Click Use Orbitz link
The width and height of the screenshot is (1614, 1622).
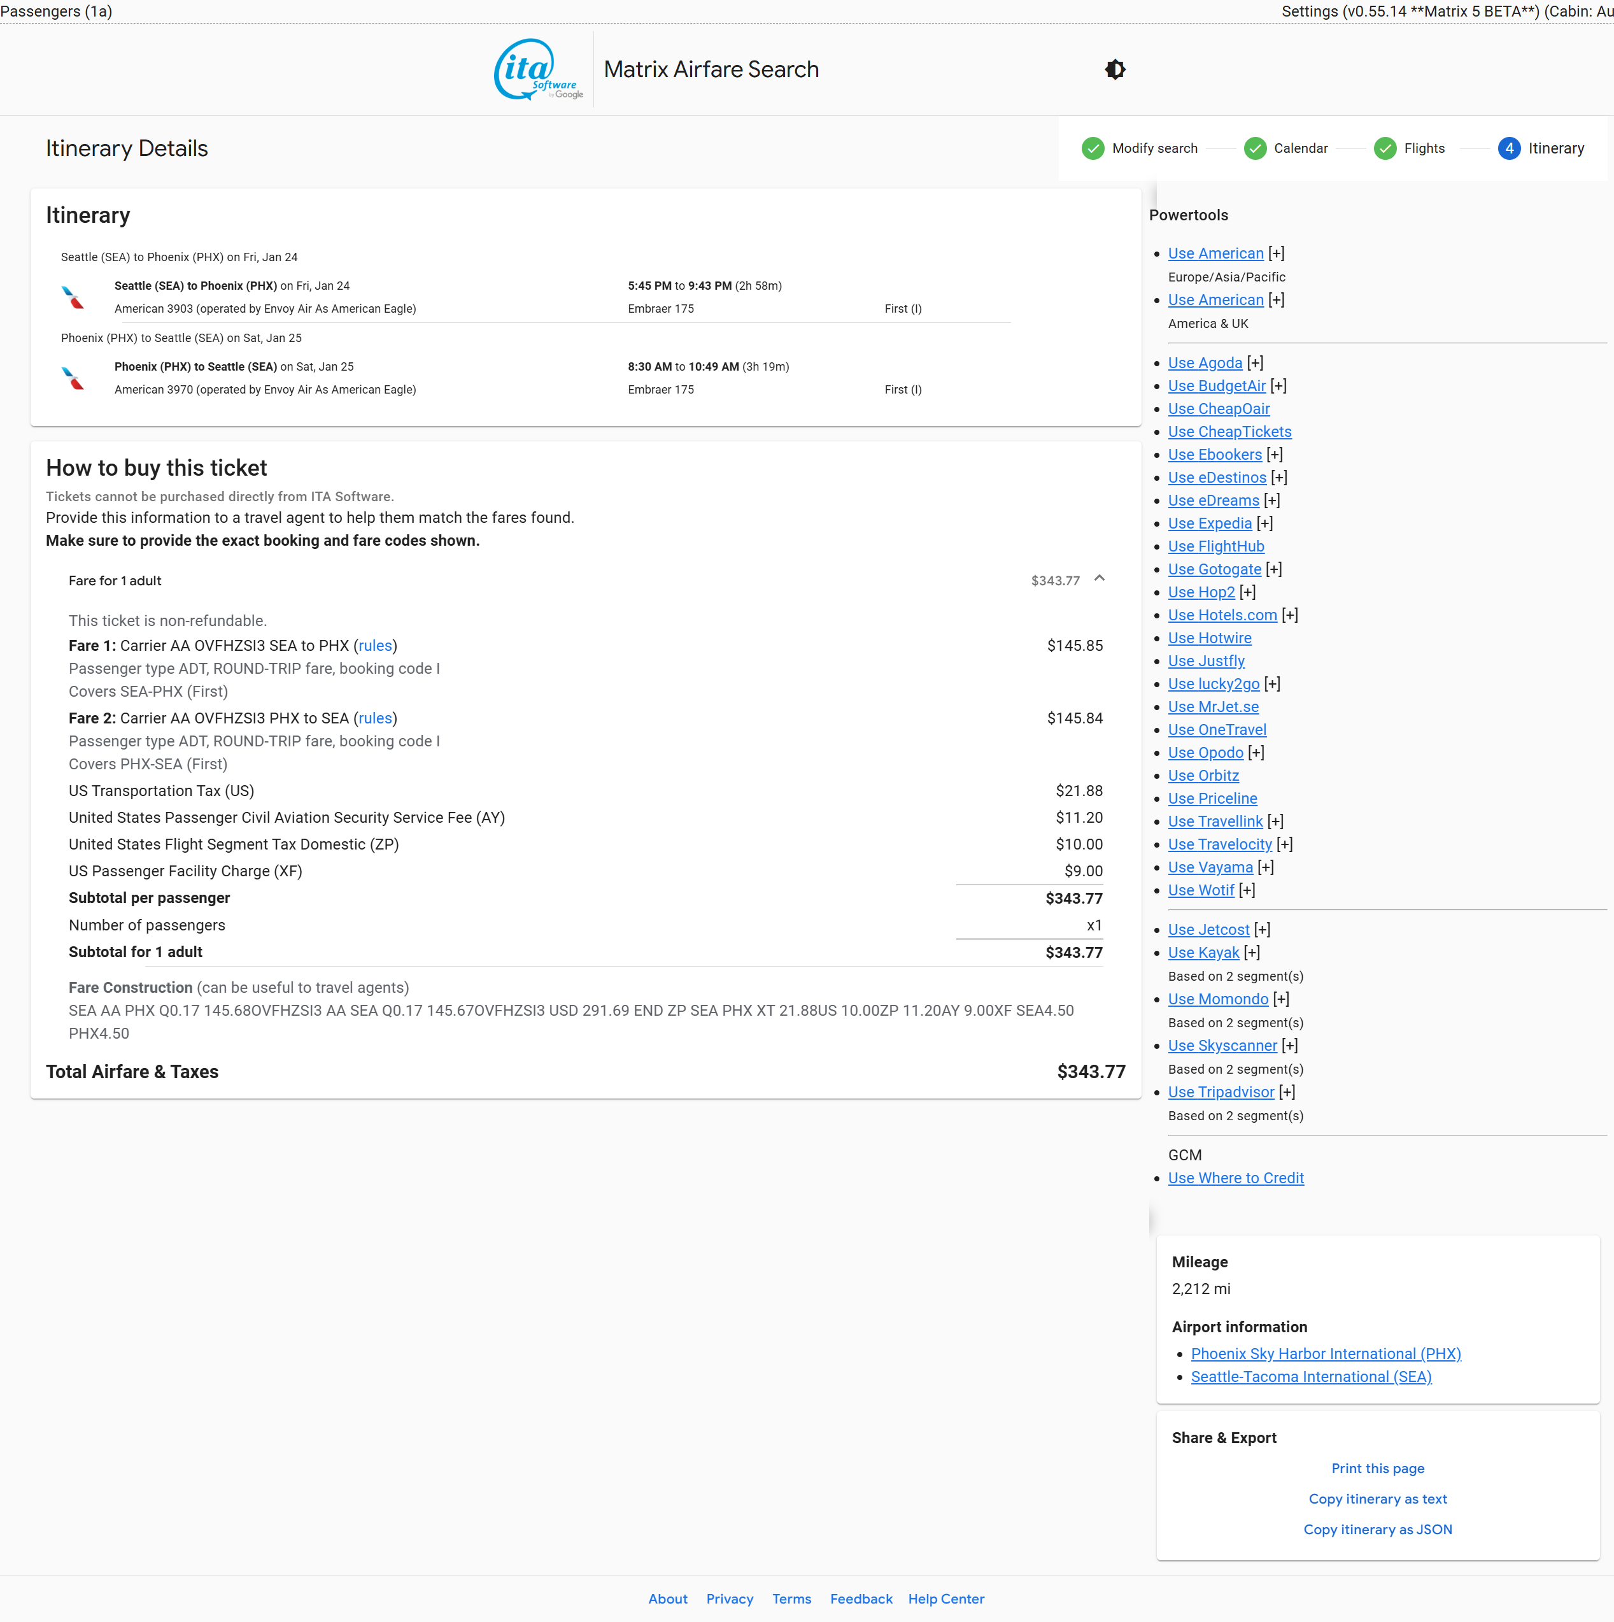[x=1203, y=776]
